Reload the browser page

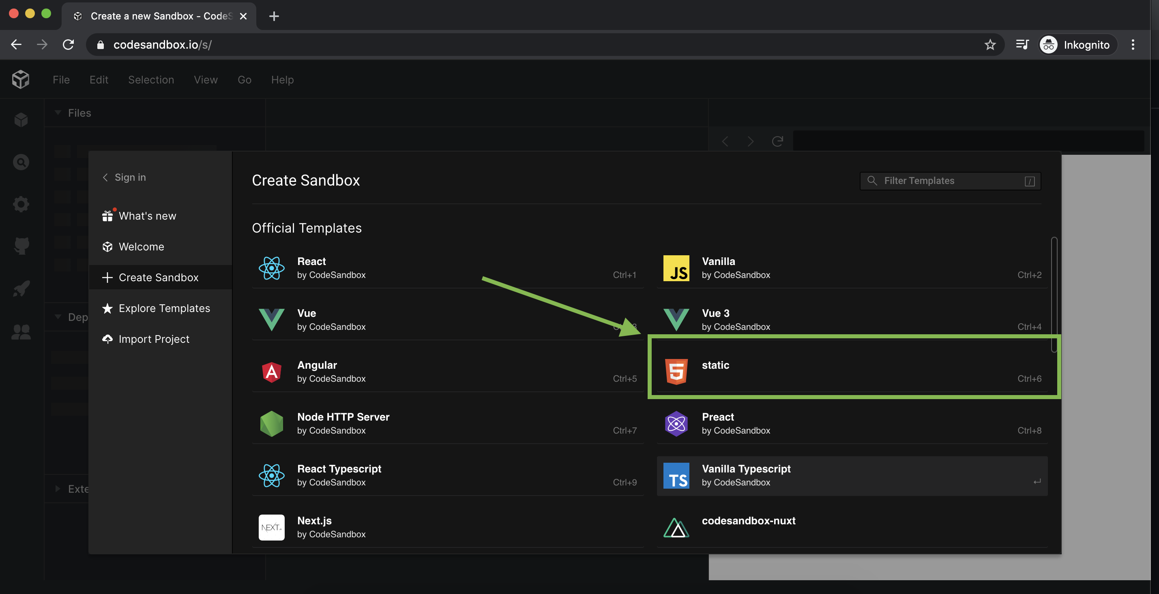pyautogui.click(x=69, y=45)
